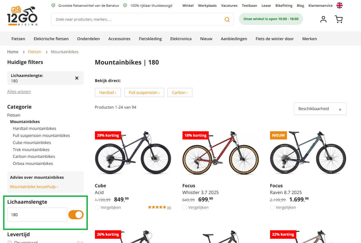The width and height of the screenshot is (361, 243).
Task: Click the green checkmark next to thuisbezorgd message
Action: point(125,5)
